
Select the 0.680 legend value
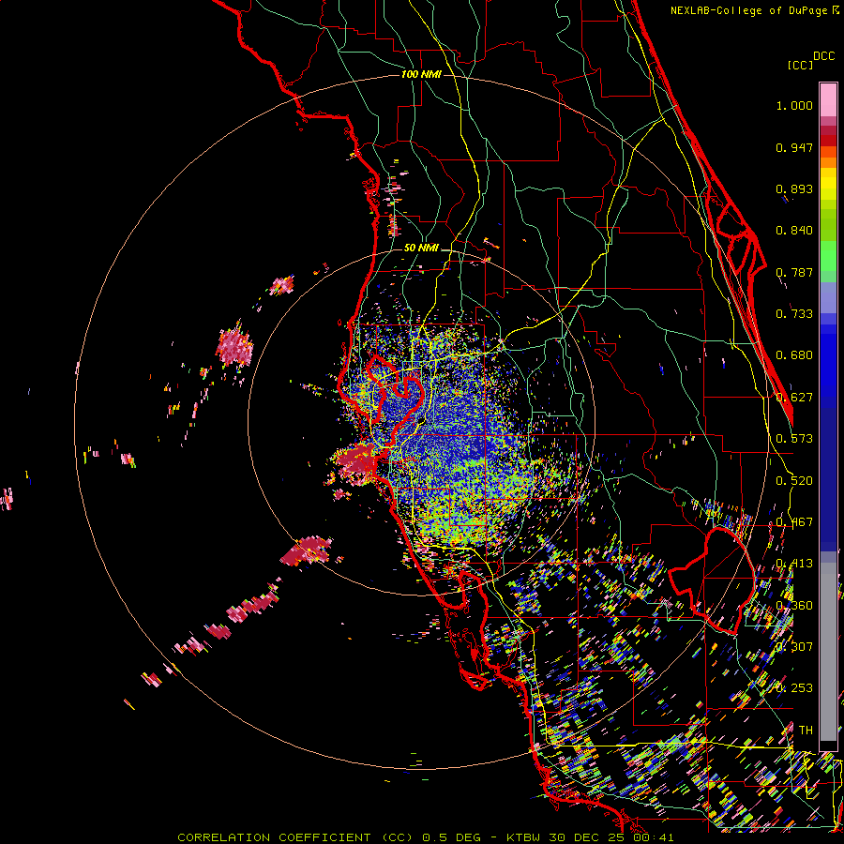(x=794, y=355)
